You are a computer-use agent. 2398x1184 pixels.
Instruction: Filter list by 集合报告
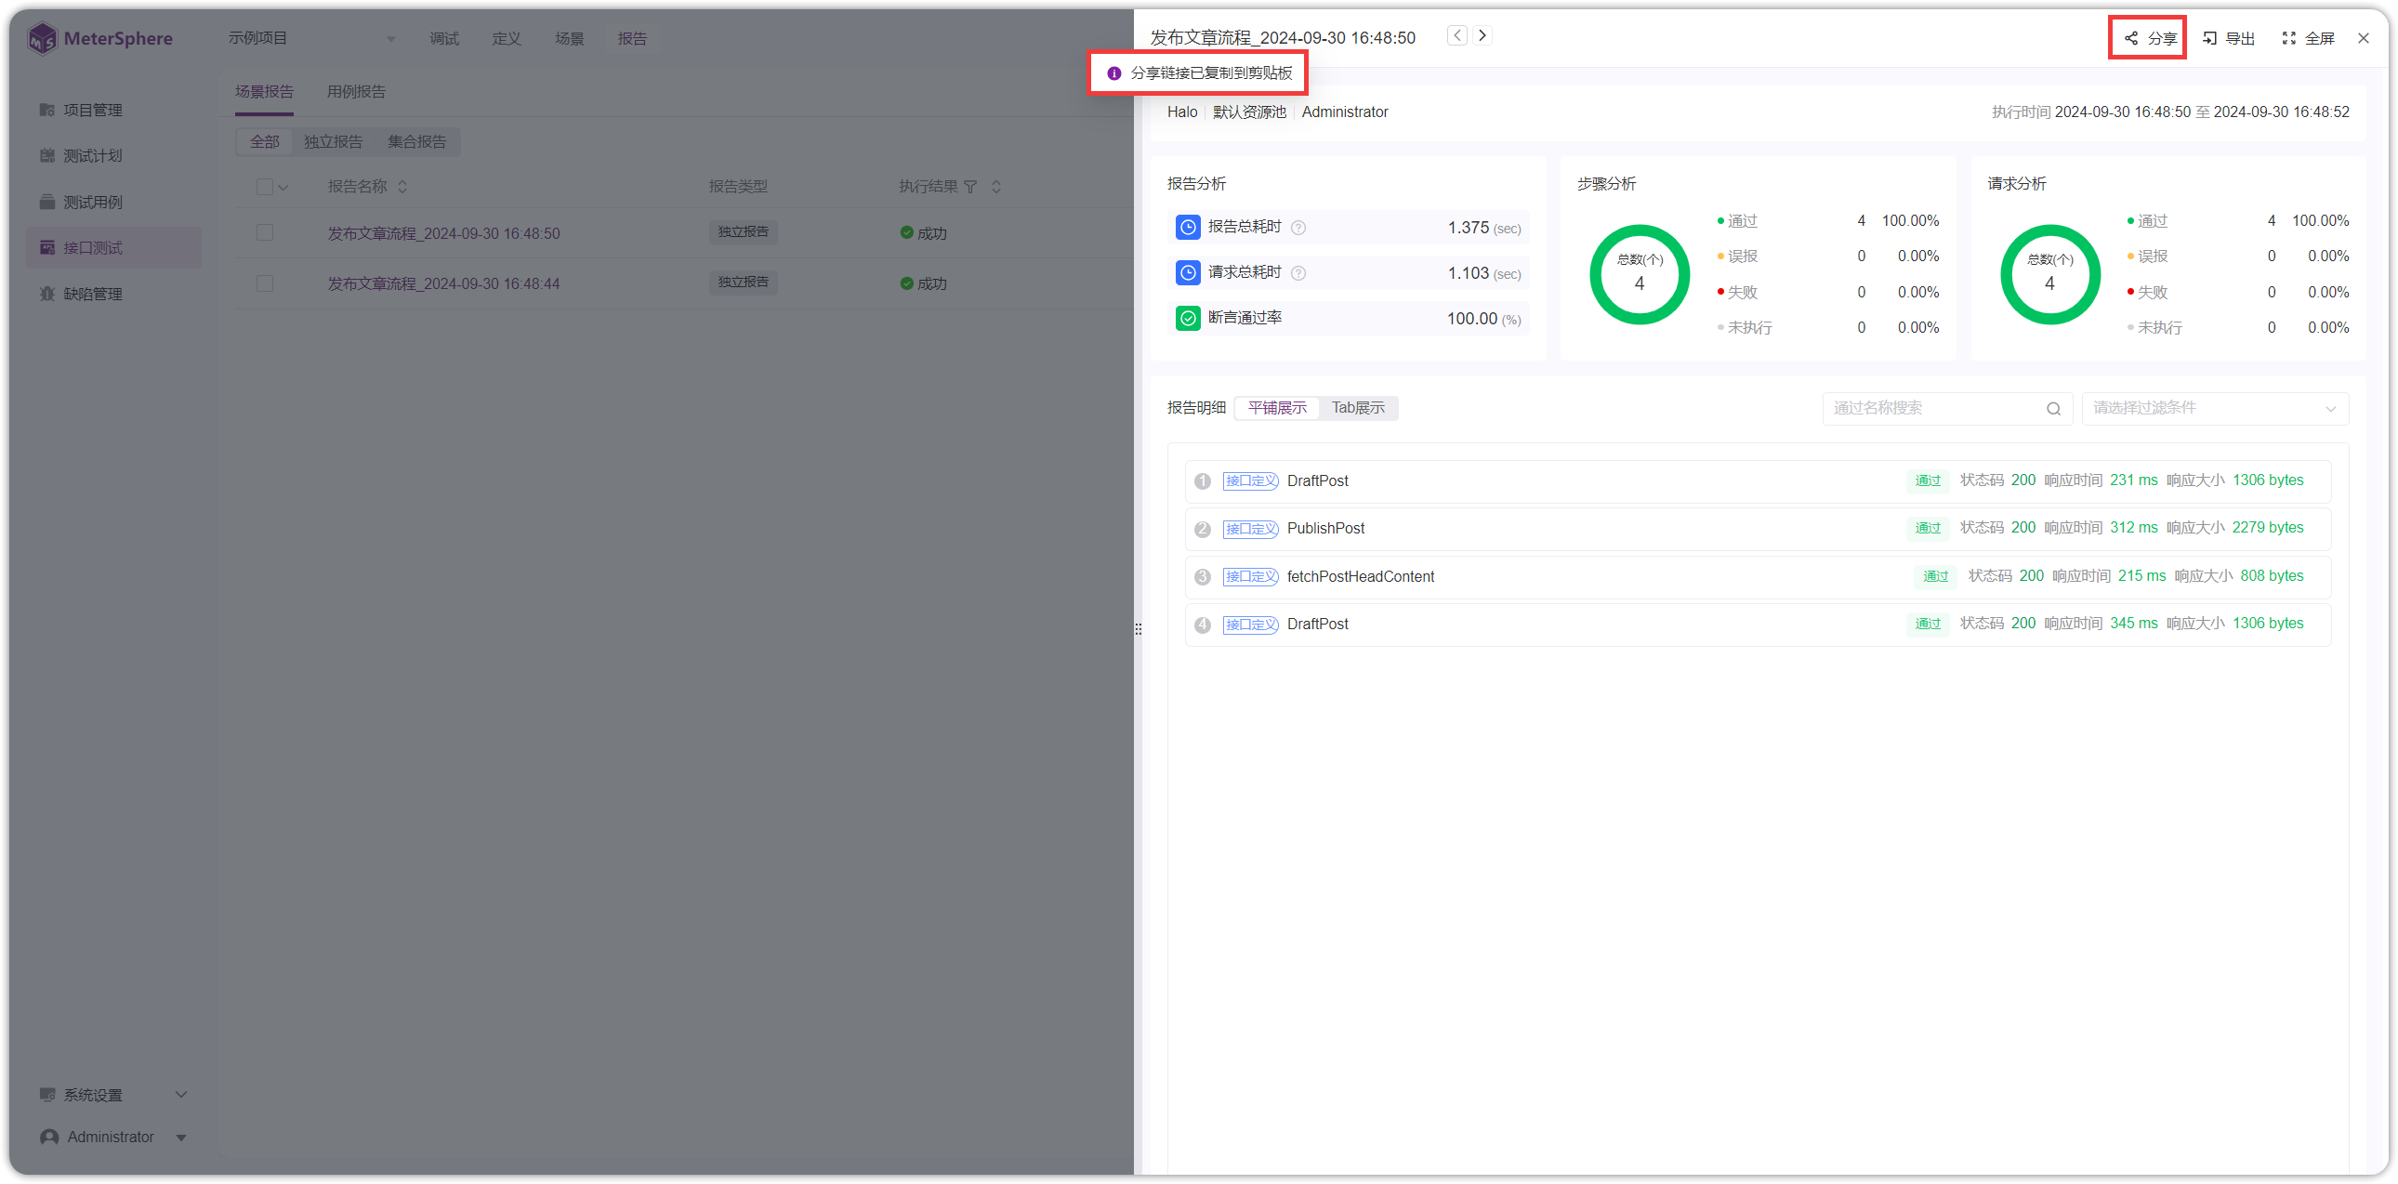(417, 141)
